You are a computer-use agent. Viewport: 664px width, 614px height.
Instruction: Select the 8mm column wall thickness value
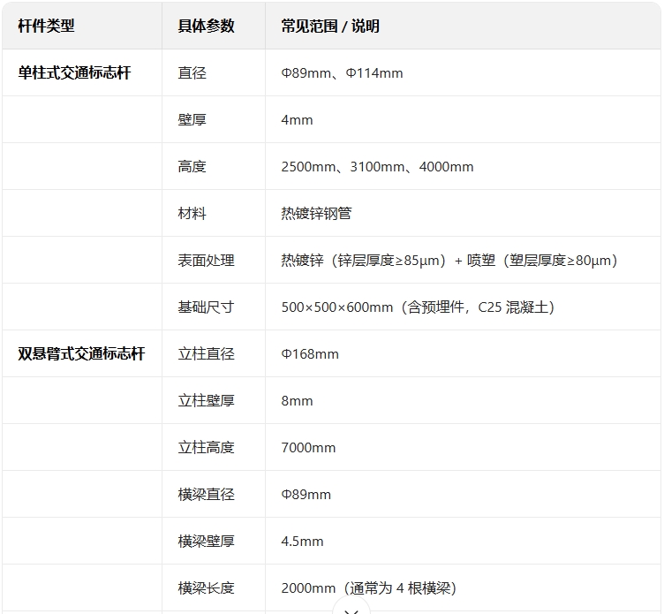pyautogui.click(x=297, y=401)
